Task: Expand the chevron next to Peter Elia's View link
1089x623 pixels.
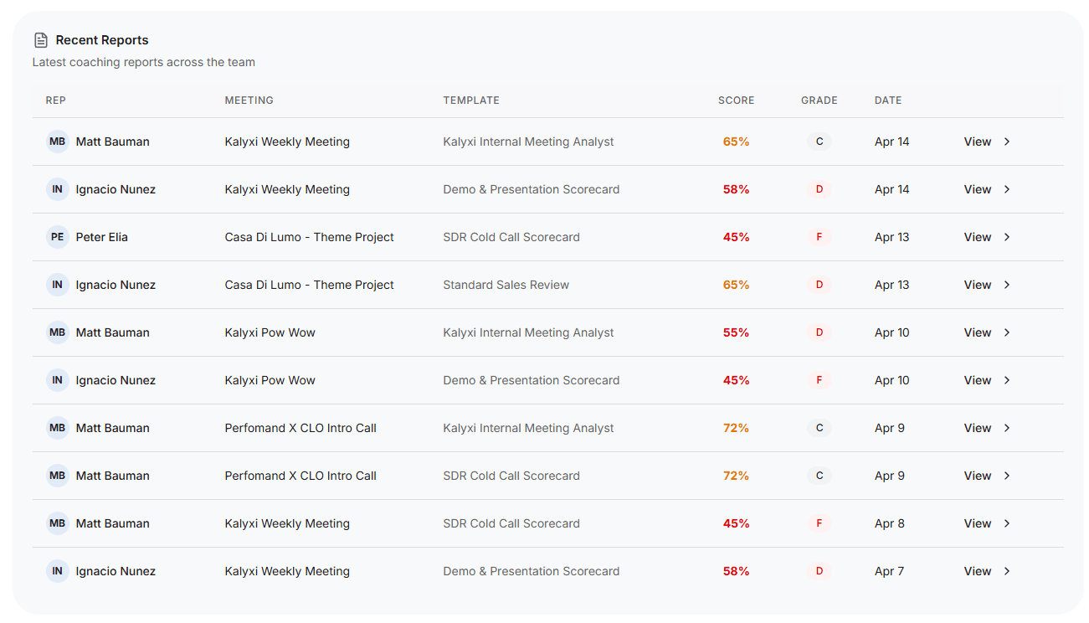Action: pos(1007,237)
